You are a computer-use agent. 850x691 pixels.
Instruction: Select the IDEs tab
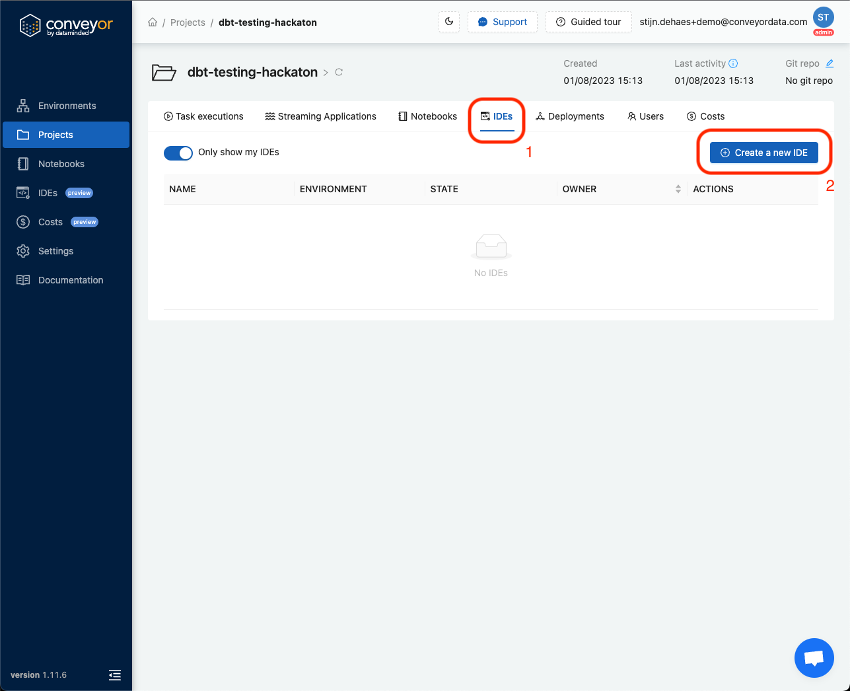497,116
